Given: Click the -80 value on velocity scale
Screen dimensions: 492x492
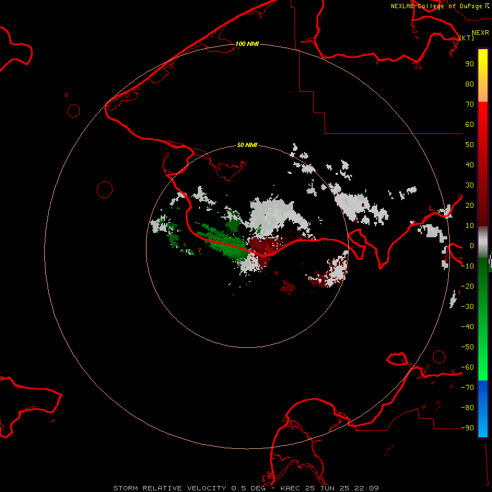Looking at the screenshot, I should pos(467,408).
